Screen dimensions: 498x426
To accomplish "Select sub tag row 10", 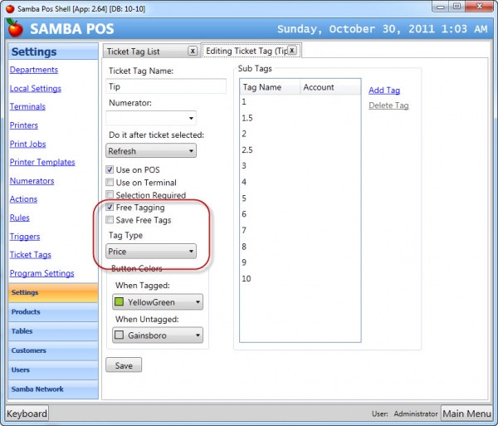I will (x=300, y=278).
